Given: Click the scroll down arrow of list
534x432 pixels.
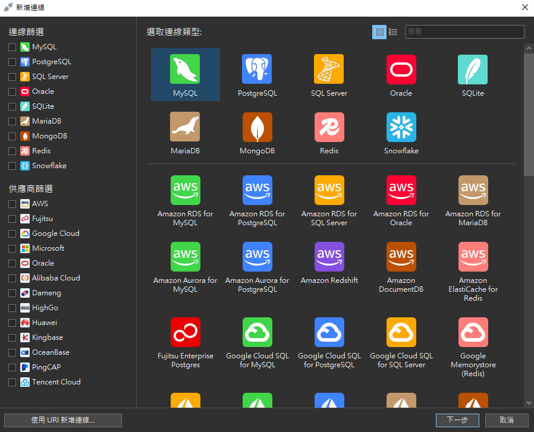Looking at the screenshot, I should (529, 402).
